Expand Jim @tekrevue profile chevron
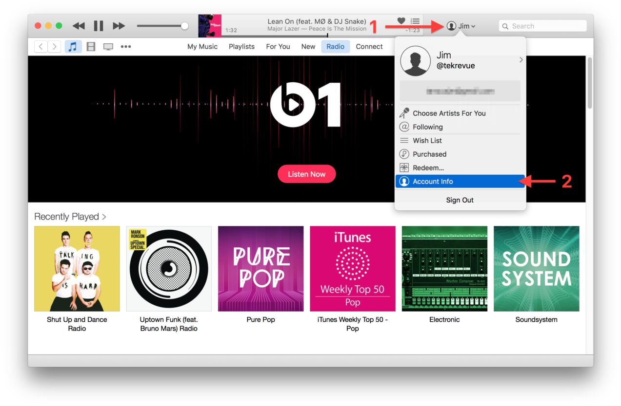Image resolution: width=621 pixels, height=406 pixels. [521, 60]
